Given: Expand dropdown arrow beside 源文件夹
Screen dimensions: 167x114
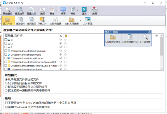Looking at the screenshot, I should click(x=14, y=21).
